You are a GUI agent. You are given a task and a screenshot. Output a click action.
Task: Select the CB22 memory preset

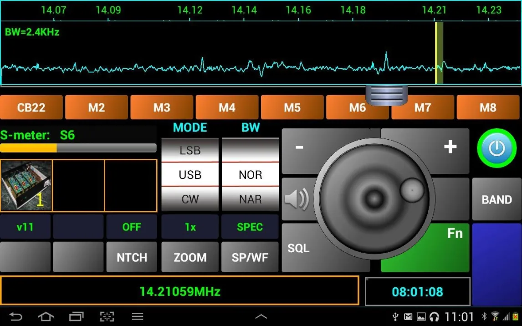pos(31,108)
